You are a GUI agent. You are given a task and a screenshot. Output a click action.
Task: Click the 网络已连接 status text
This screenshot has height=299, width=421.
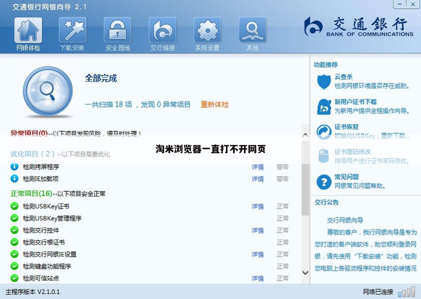[378, 292]
